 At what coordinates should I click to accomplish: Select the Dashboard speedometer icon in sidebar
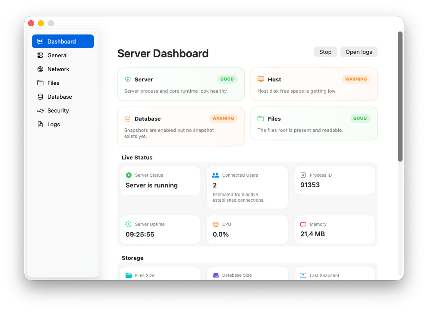click(41, 41)
